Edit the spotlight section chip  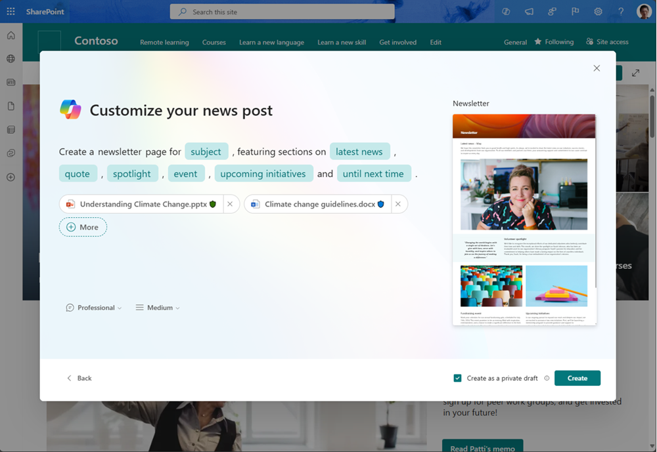pos(132,174)
